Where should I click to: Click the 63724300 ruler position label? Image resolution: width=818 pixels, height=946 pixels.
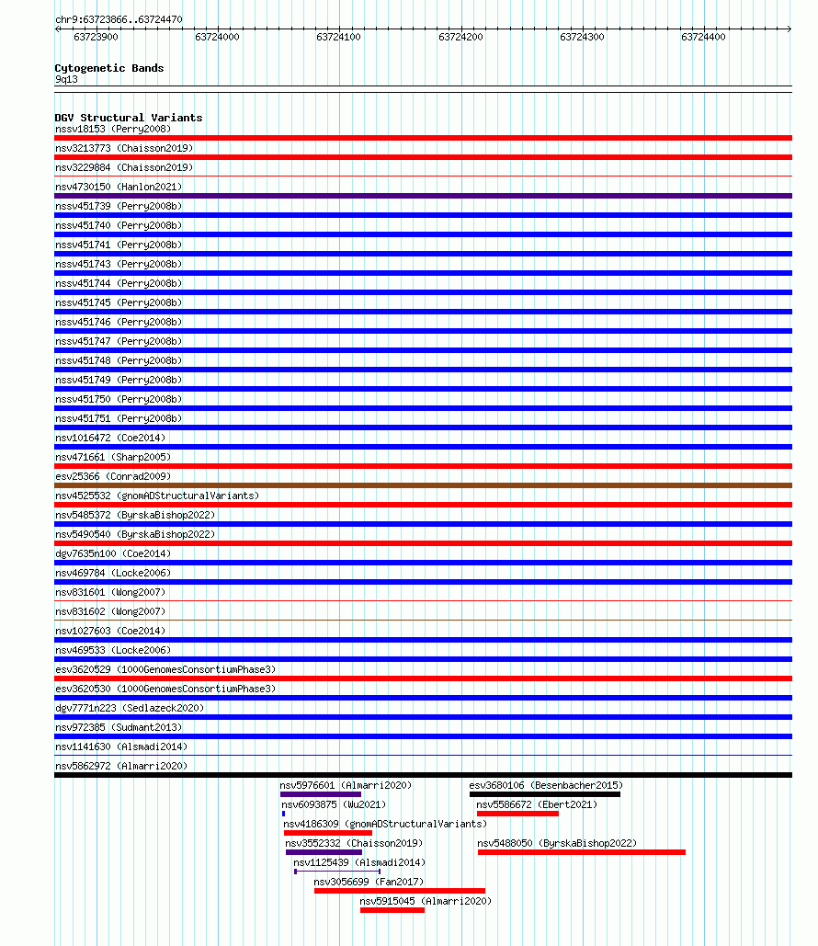(x=582, y=37)
